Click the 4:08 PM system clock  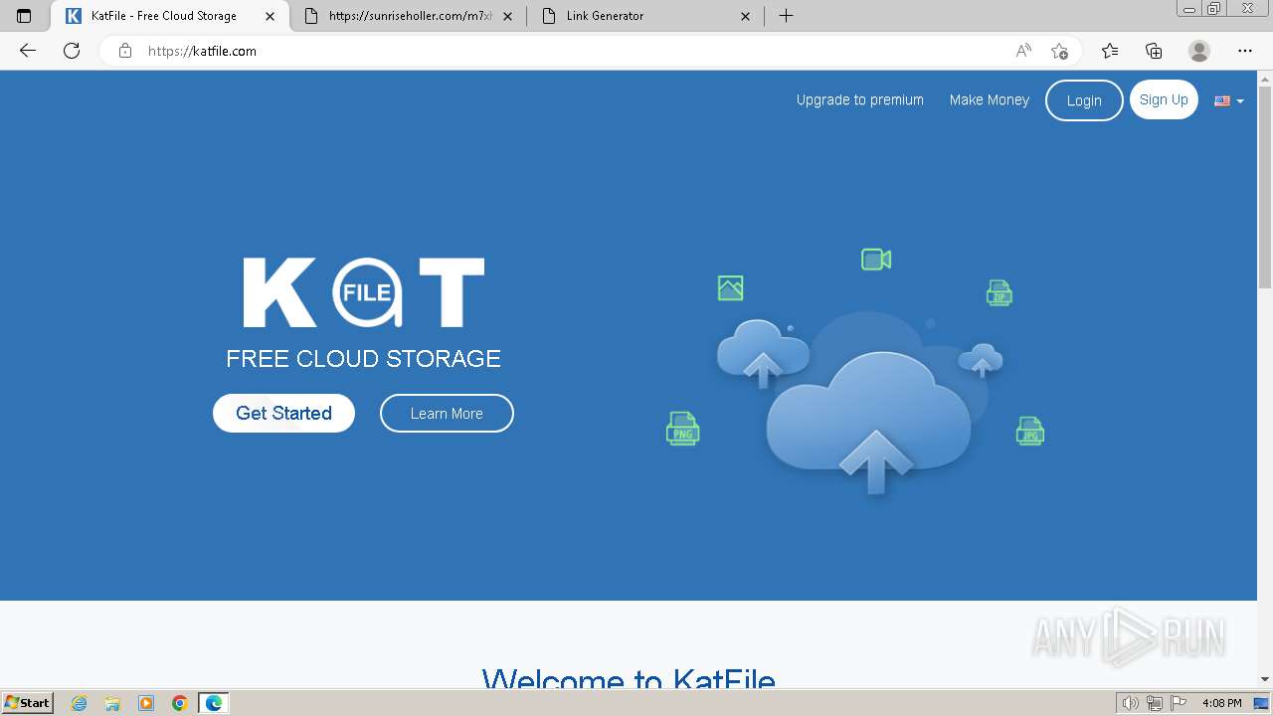1222,703
